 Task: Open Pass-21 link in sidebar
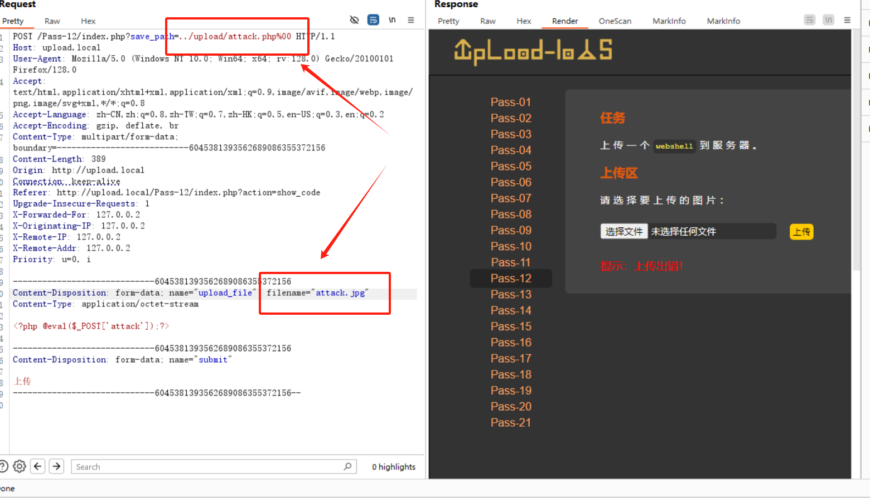(x=511, y=423)
